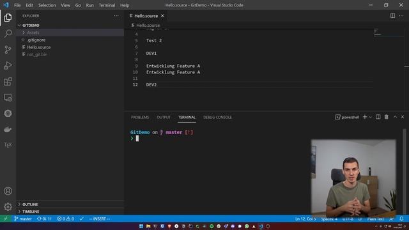Open the Extensions view
Image resolution: width=409 pixels, height=230 pixels.
[x=8, y=82]
